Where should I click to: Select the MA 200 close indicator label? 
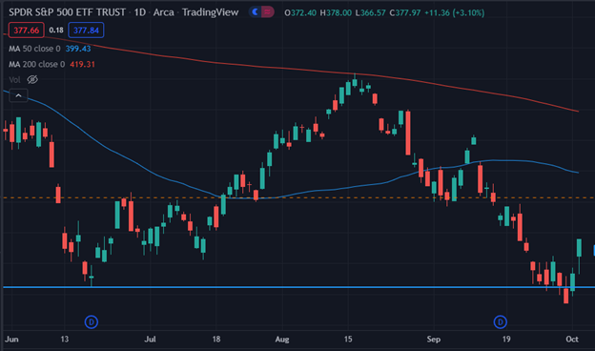click(x=36, y=64)
